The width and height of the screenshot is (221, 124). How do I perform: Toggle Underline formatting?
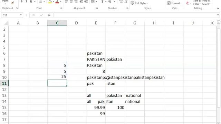[31, 2]
